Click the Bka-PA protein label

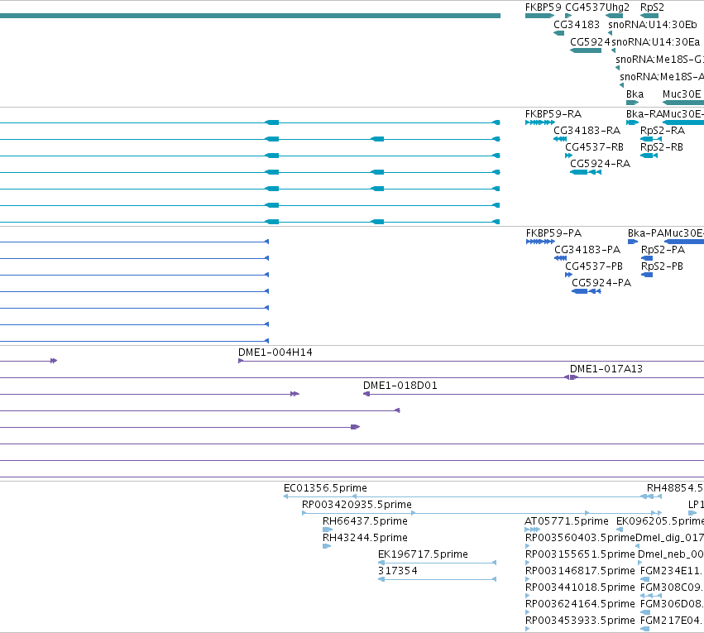(x=645, y=233)
